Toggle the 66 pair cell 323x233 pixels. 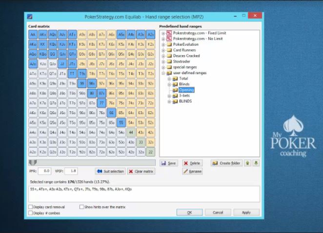[x=111, y=113]
